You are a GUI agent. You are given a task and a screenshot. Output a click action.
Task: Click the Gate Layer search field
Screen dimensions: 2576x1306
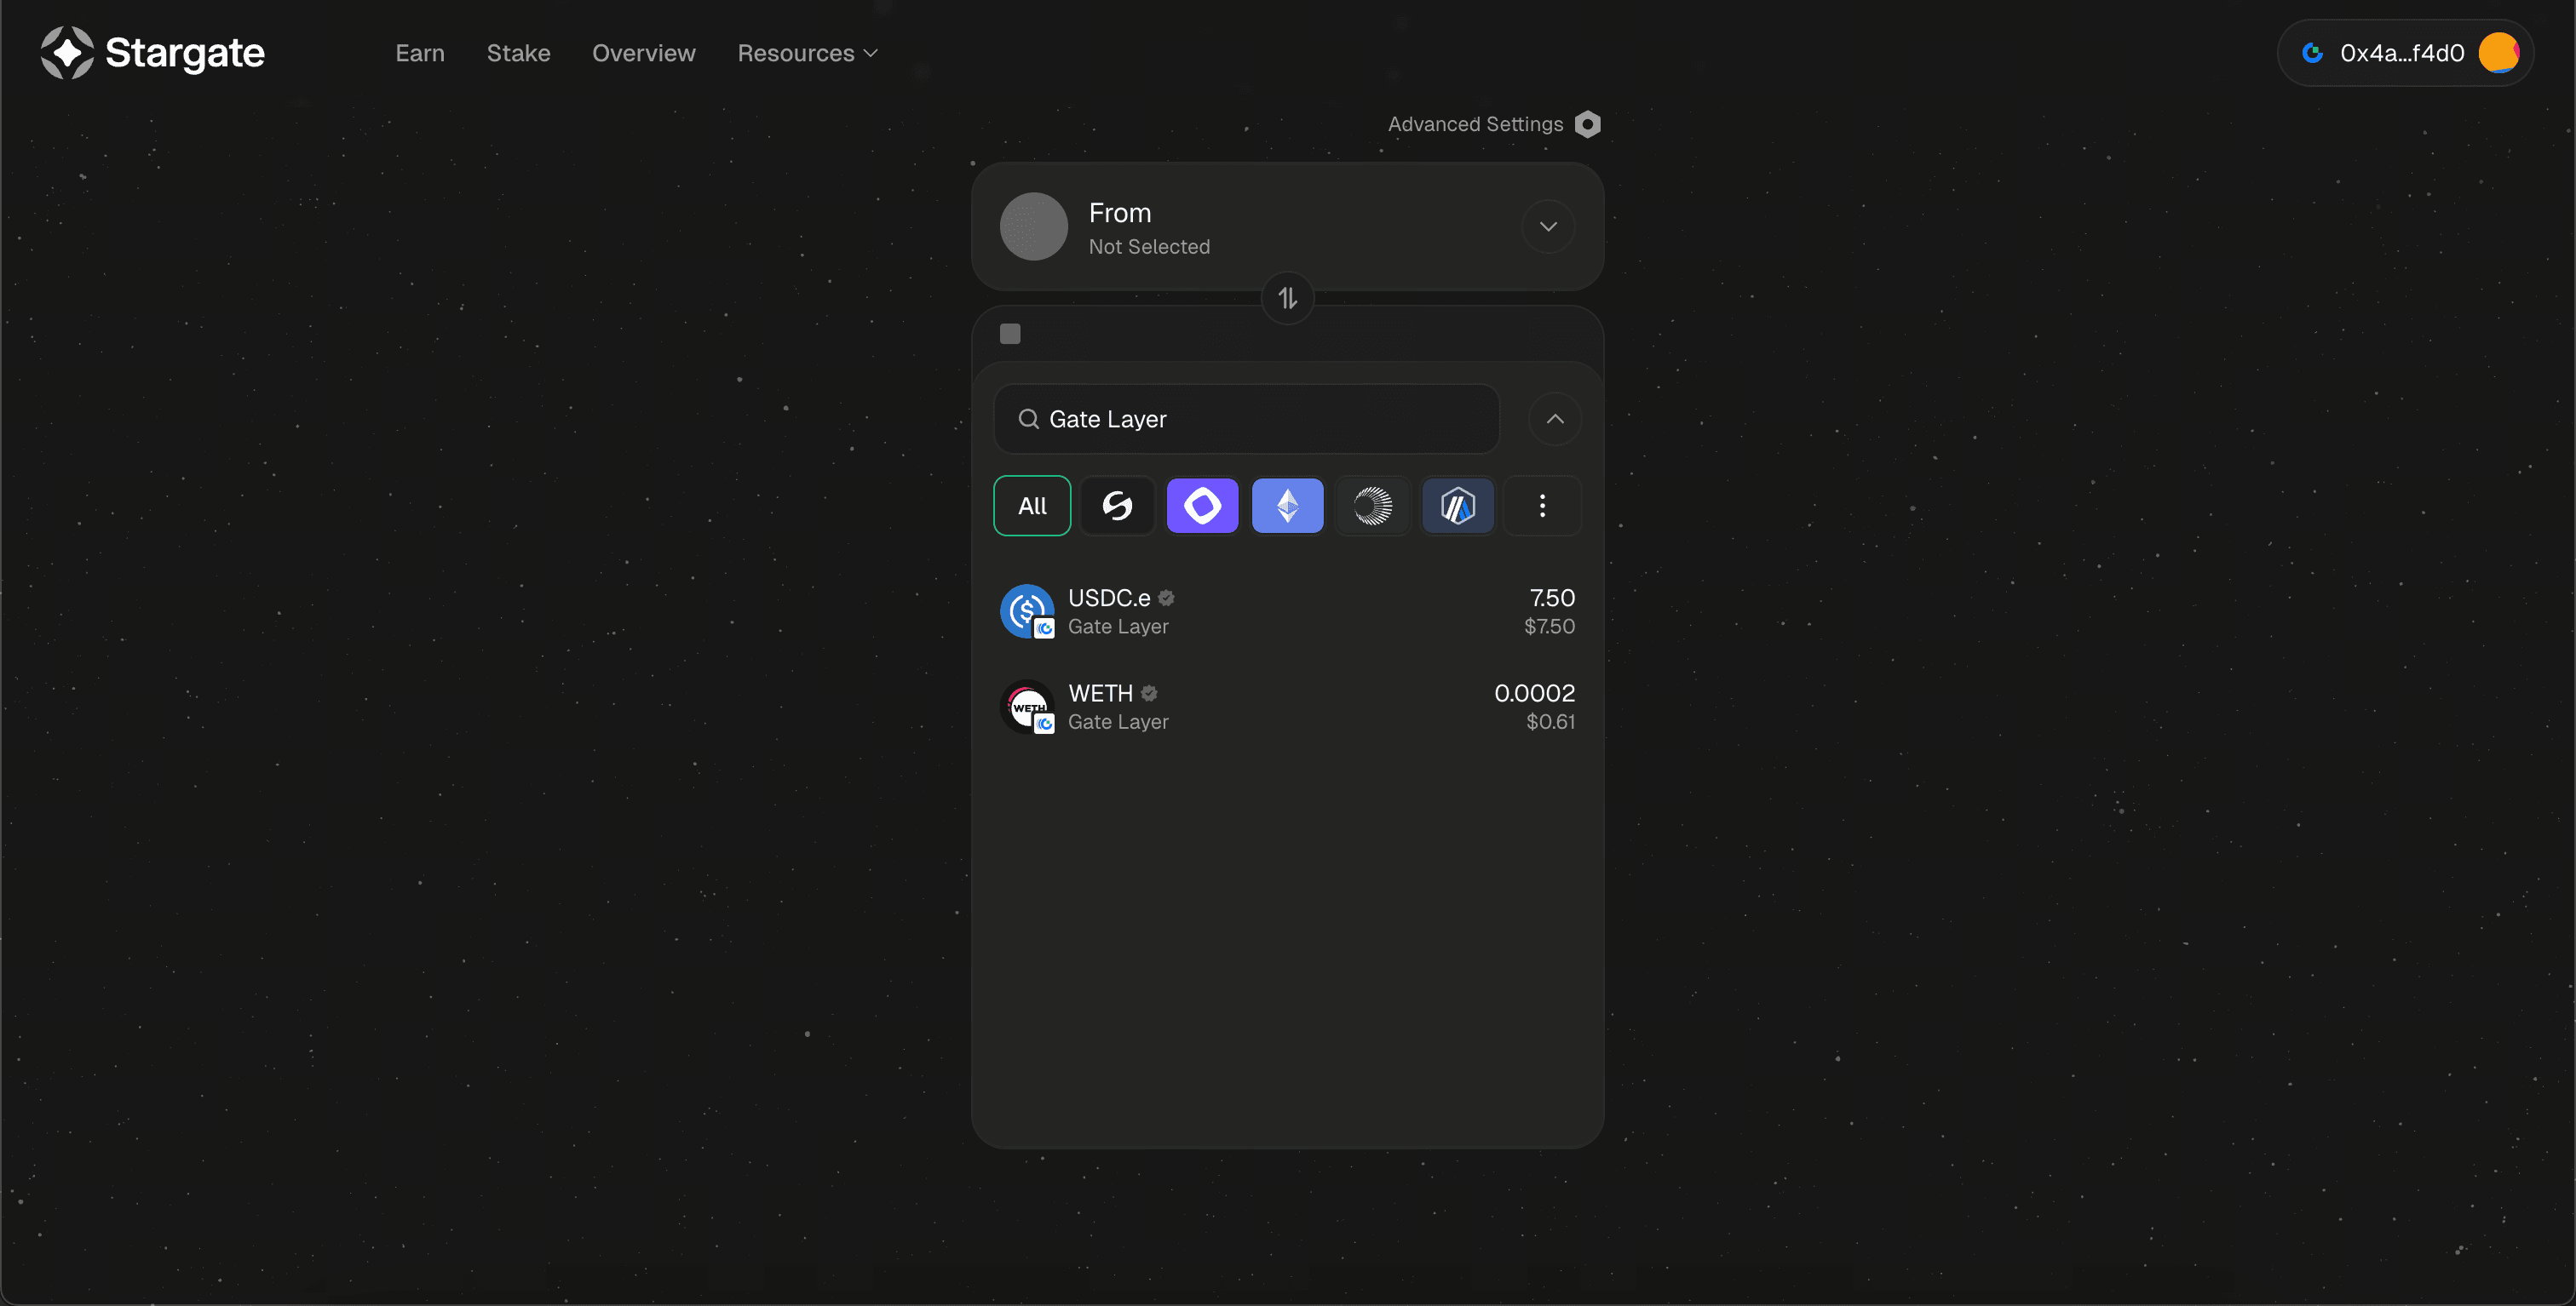point(1260,419)
